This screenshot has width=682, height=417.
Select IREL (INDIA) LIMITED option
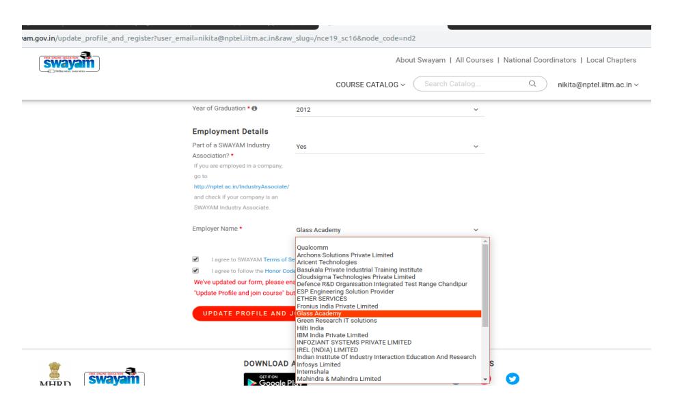tap(389, 349)
